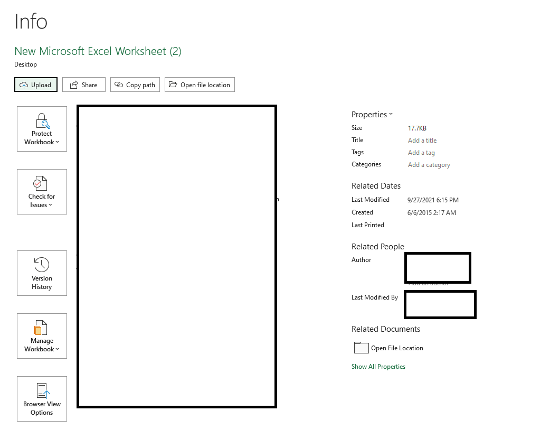
Task: Open Version History
Action: point(42,273)
